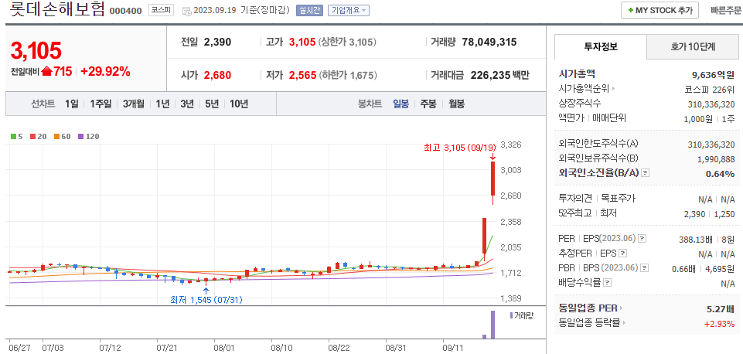The width and height of the screenshot is (743, 354).
Task: Select the 3개월 line chart period
Action: click(133, 104)
